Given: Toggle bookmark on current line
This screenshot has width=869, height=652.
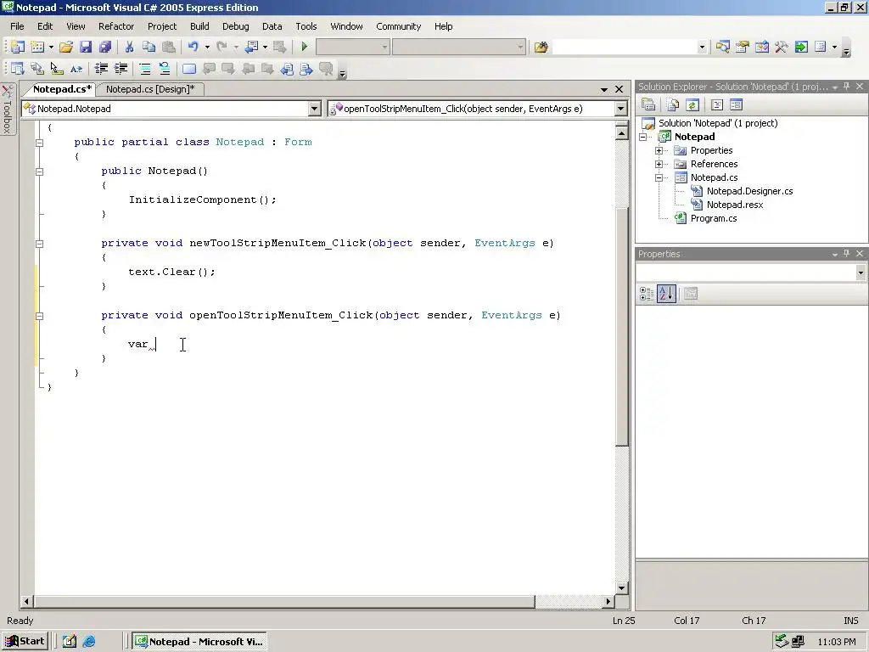Looking at the screenshot, I should 189,69.
